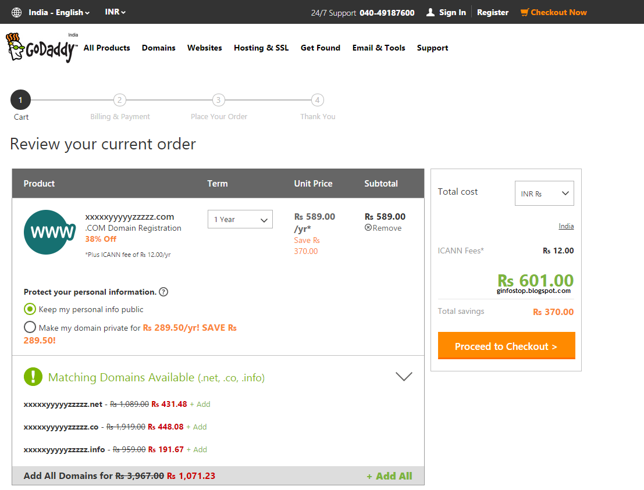Viewport: 644px width, 490px height.
Task: Click the shopping cart icon
Action: click(x=525, y=12)
